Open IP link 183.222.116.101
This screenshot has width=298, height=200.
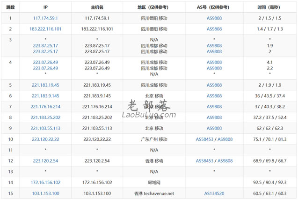pyautogui.click(x=45, y=29)
